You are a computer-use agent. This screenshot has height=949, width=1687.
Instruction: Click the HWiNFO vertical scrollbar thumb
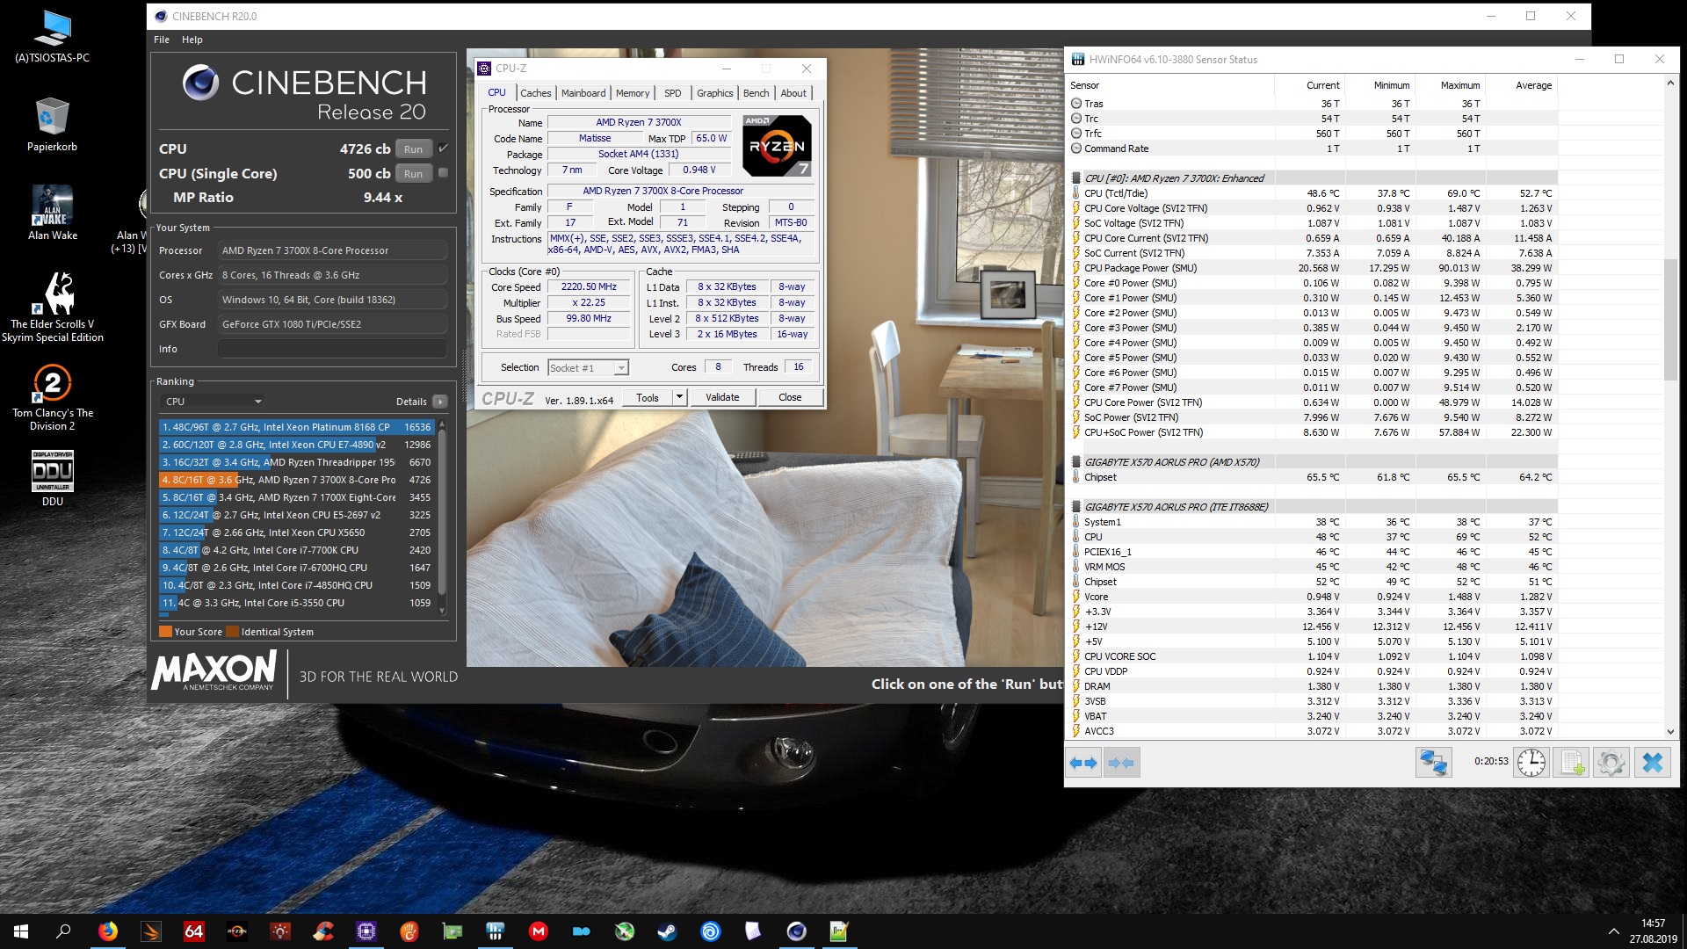click(1670, 321)
